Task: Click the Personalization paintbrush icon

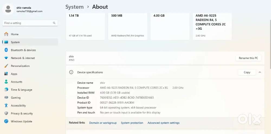Action: click(x=6, y=66)
